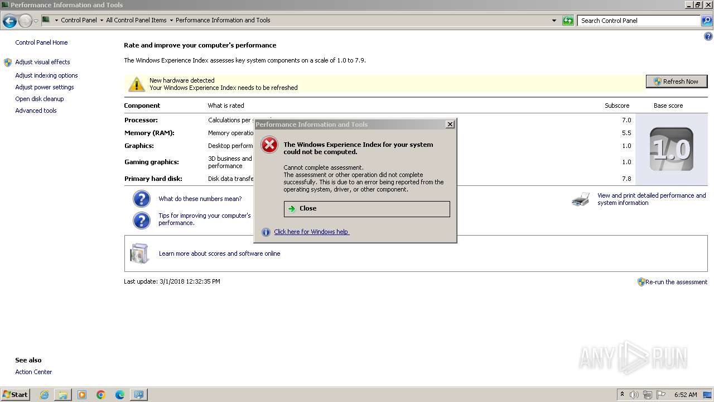
Task: Click the yellow warning triangle icon
Action: (136, 84)
